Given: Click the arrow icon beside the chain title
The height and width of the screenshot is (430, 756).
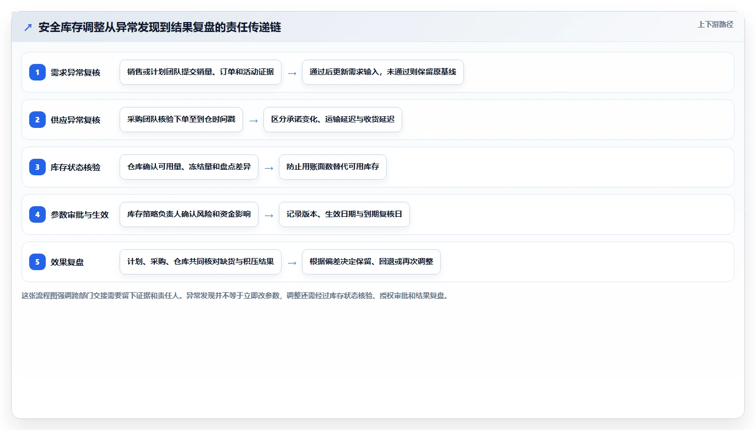Looking at the screenshot, I should [x=28, y=28].
